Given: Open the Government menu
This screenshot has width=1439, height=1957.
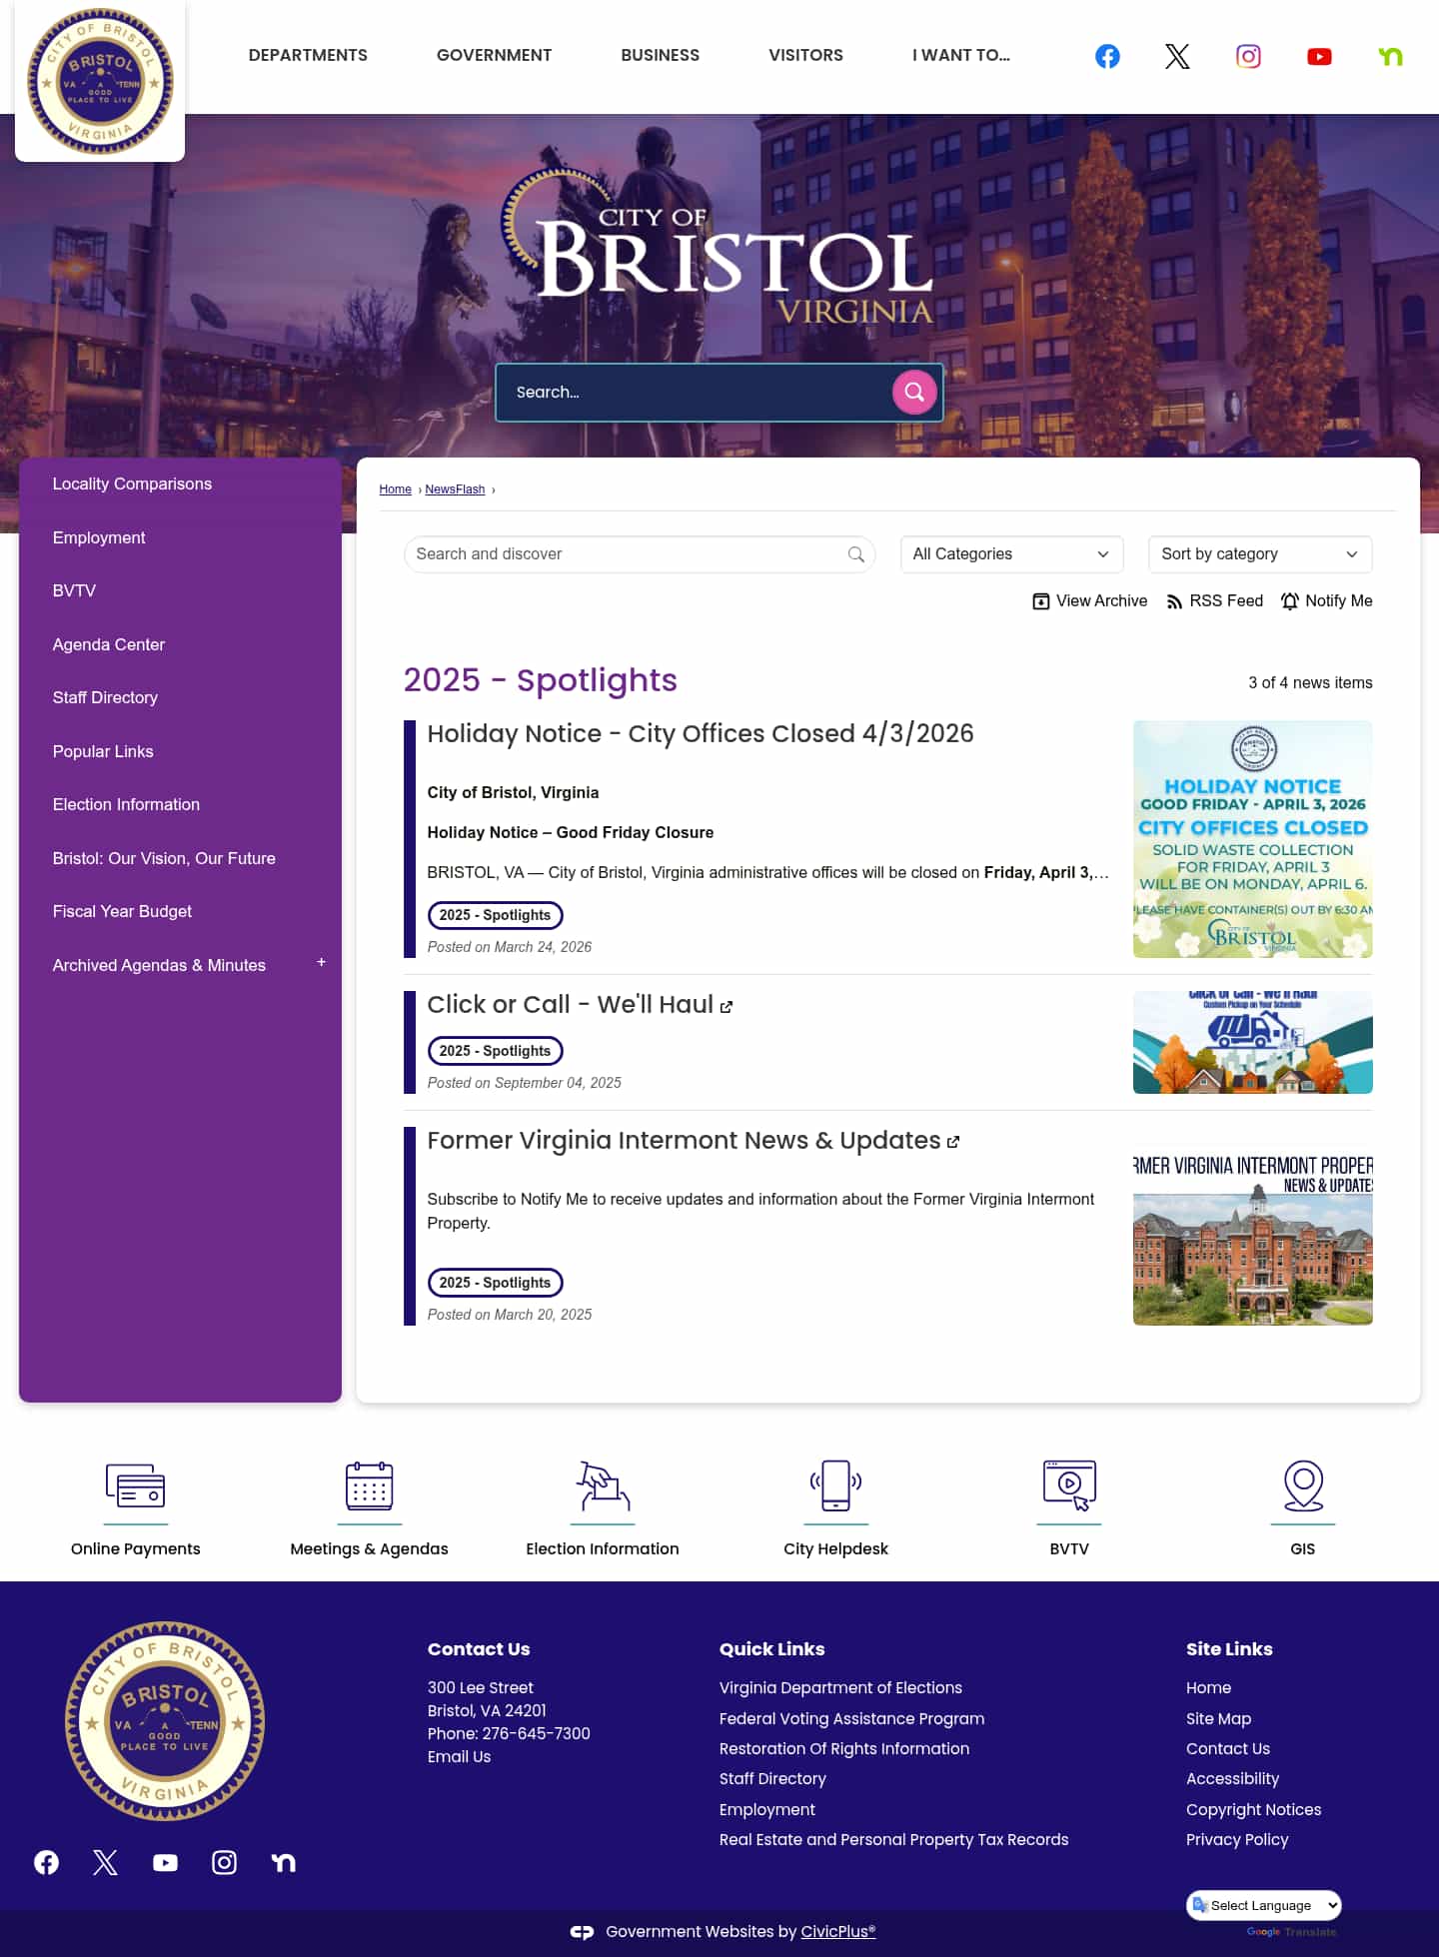Looking at the screenshot, I should (494, 56).
